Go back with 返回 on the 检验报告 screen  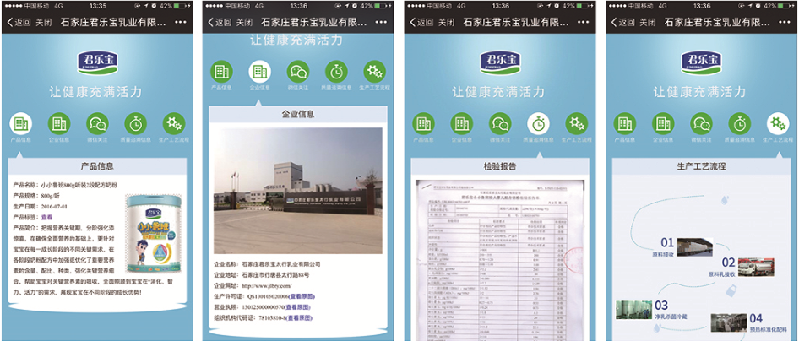coord(421,23)
